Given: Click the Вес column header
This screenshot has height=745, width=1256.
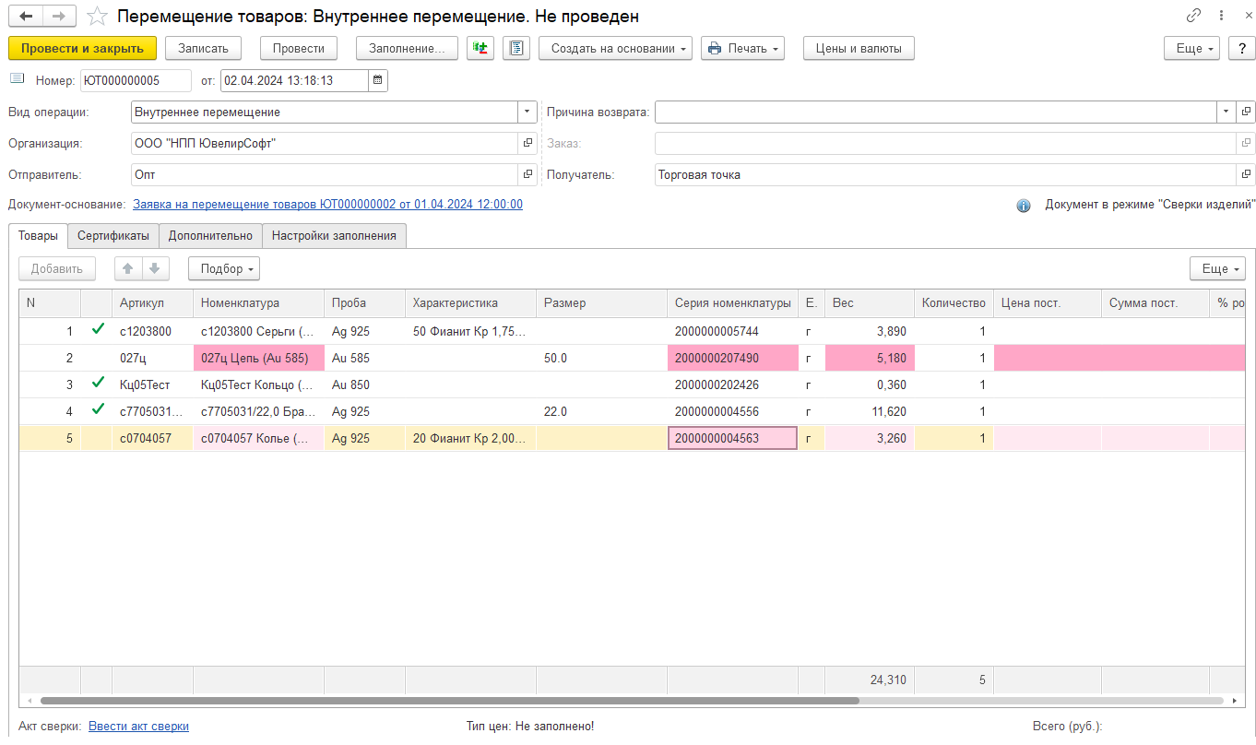Looking at the screenshot, I should tap(869, 302).
